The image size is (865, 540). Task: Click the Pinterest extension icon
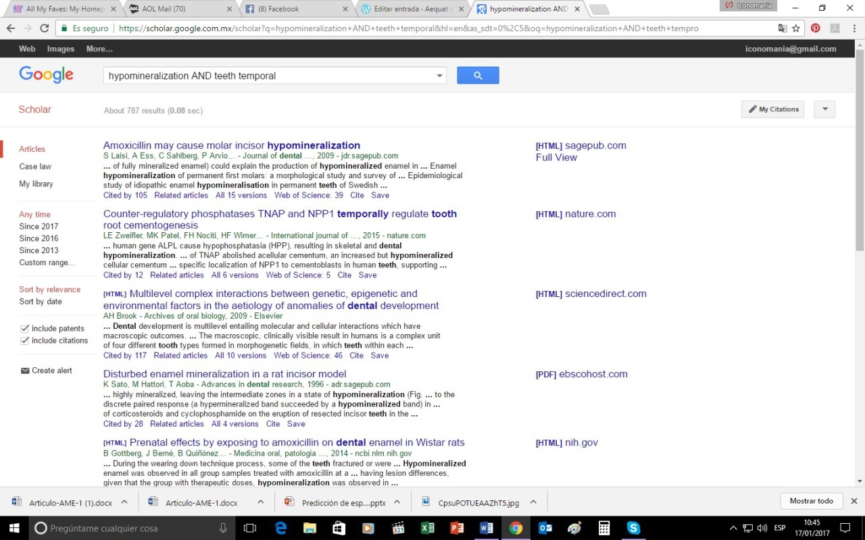(816, 28)
